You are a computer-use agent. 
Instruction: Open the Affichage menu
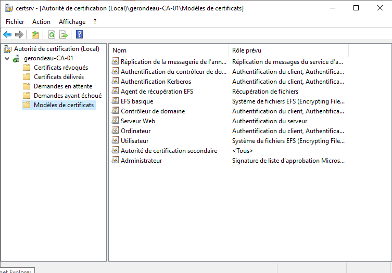[x=72, y=22]
